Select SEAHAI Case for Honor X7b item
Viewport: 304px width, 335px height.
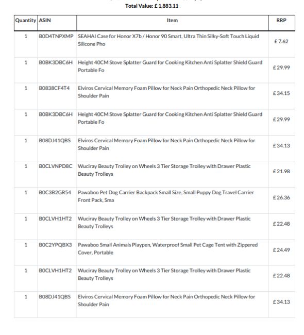coord(168,40)
